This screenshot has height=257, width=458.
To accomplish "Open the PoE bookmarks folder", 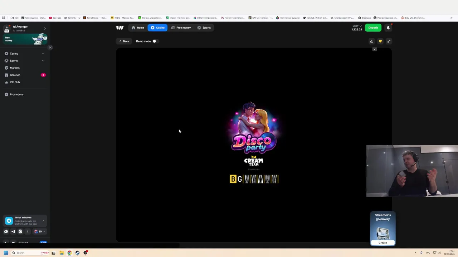I will point(15,18).
